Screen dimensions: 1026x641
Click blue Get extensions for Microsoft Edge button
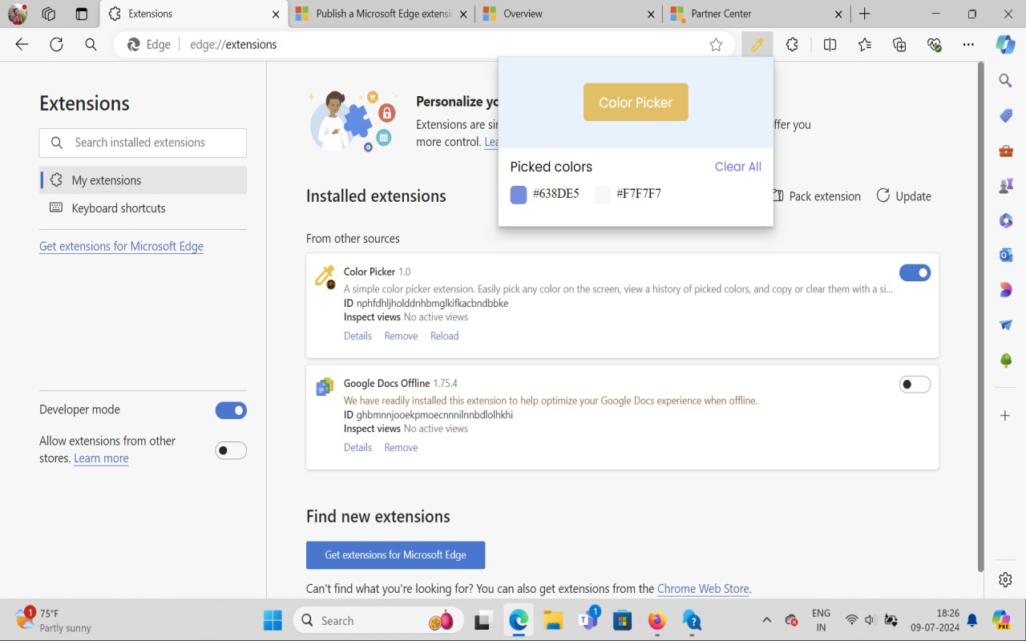tap(395, 555)
